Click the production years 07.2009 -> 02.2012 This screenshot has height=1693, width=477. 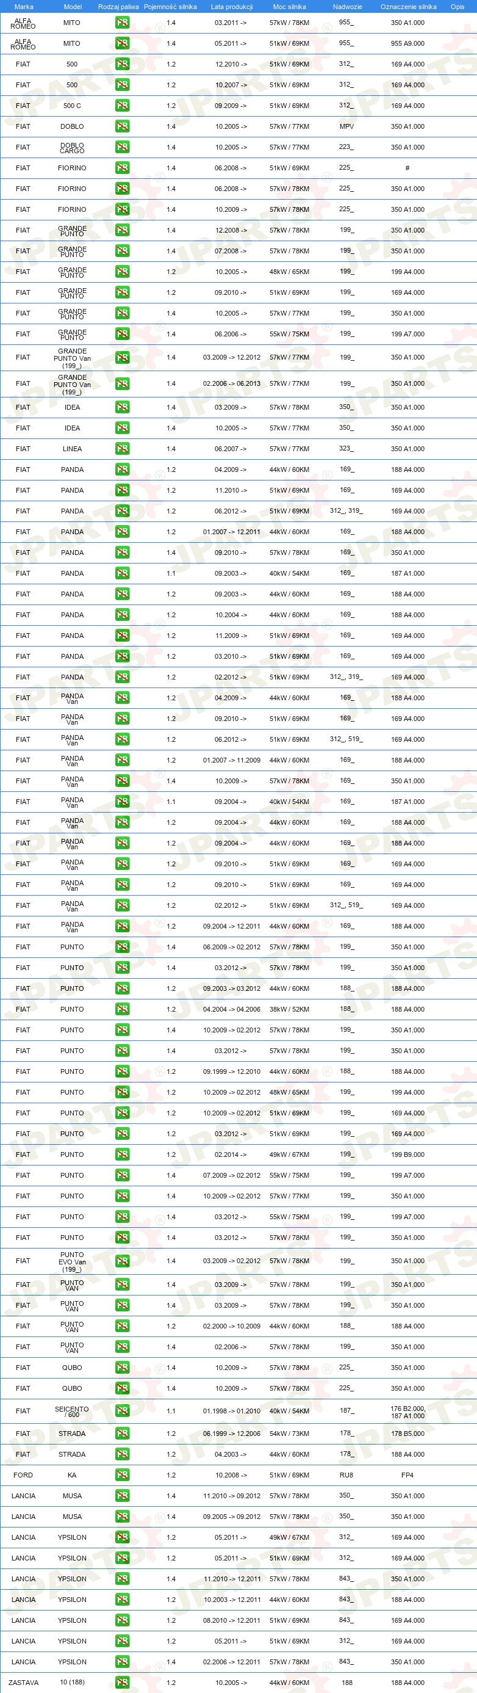(231, 1175)
